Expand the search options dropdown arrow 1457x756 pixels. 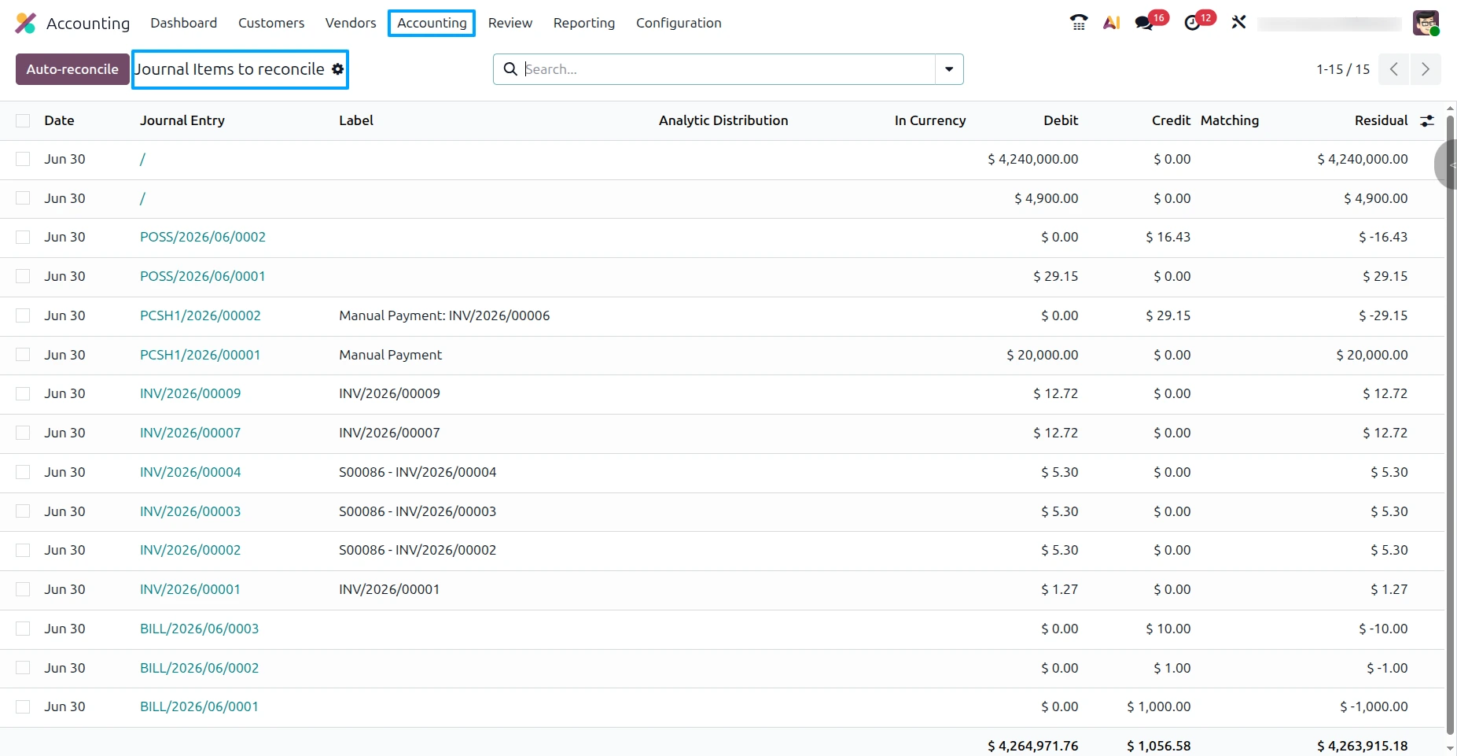point(949,69)
